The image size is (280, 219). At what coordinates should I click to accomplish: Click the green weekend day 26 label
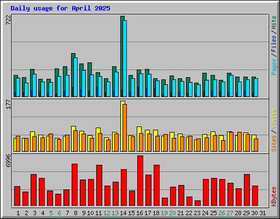pyautogui.click(x=221, y=213)
